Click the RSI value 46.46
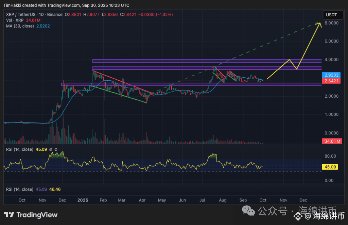Screen dimensions: 348x225 [x=55, y=189]
